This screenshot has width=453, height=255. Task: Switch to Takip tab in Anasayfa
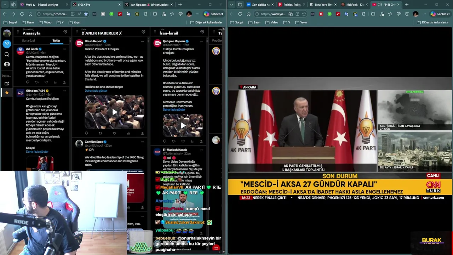56,41
